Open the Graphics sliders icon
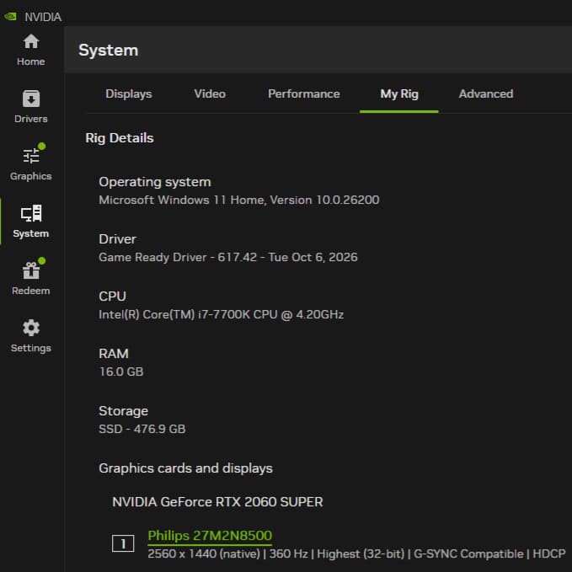 [x=31, y=156]
